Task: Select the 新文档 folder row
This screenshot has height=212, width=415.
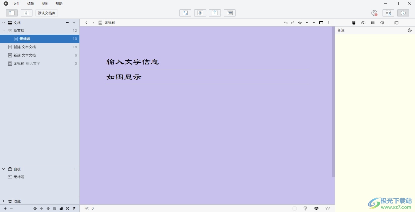Action: pos(40,30)
